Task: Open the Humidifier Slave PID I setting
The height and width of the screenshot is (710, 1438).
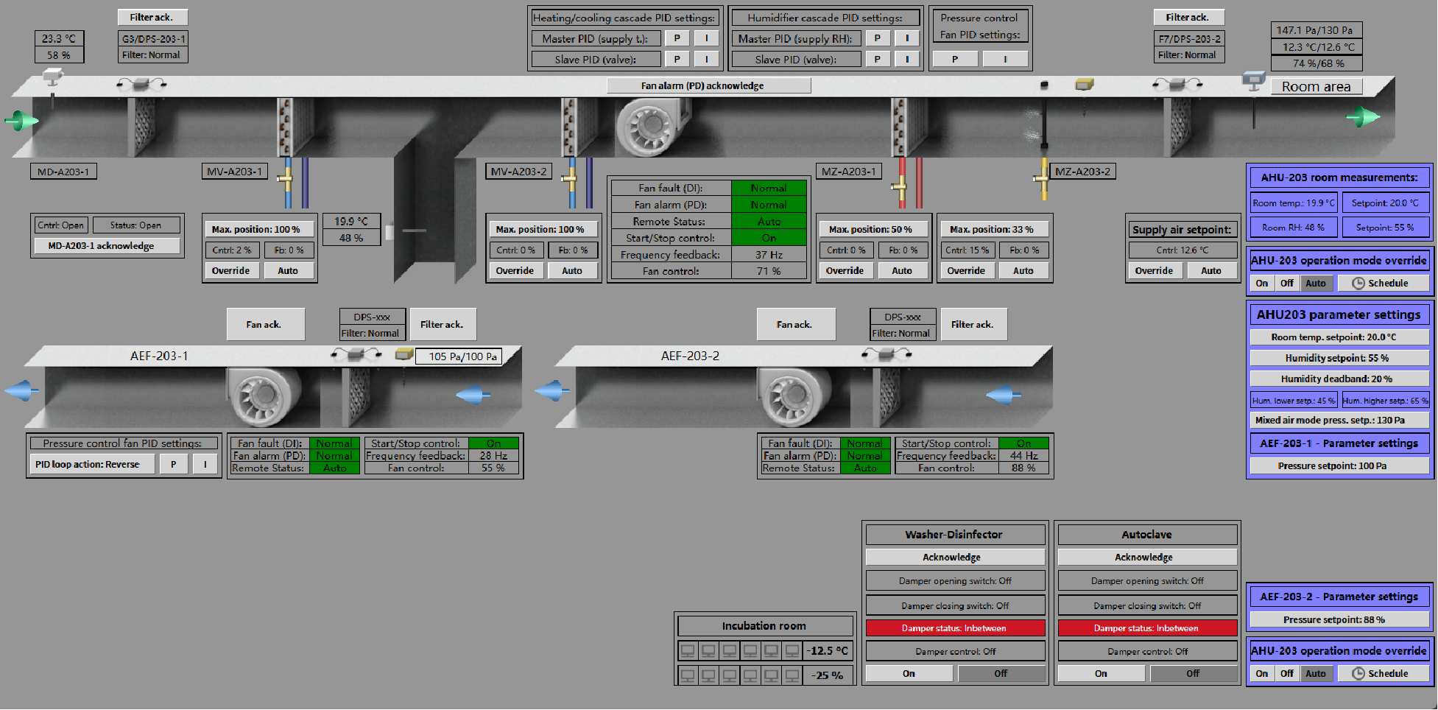Action: tap(907, 59)
